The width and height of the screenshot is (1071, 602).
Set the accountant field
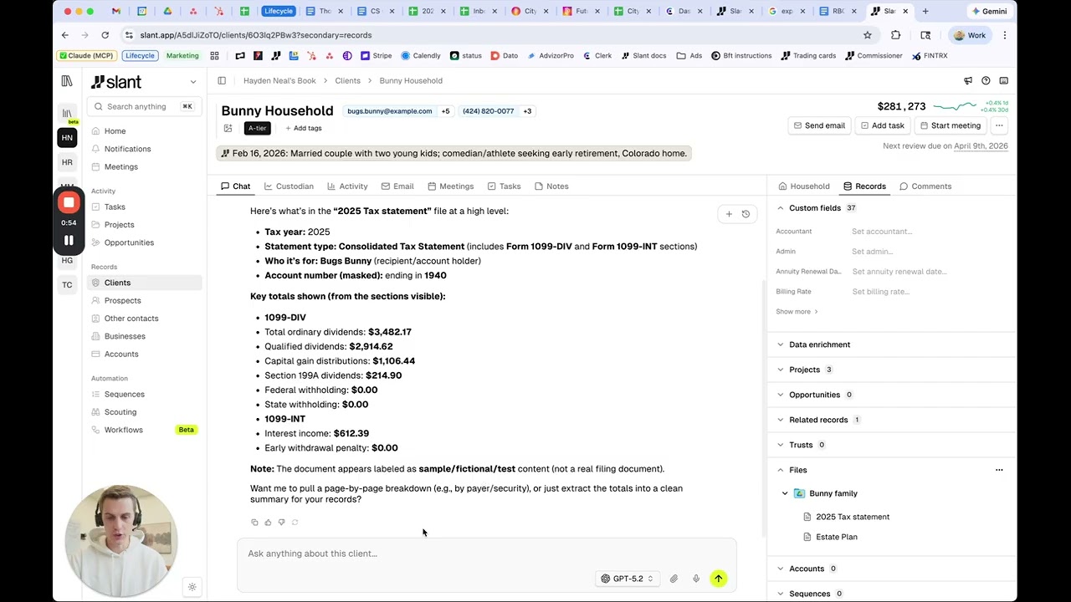coord(882,232)
